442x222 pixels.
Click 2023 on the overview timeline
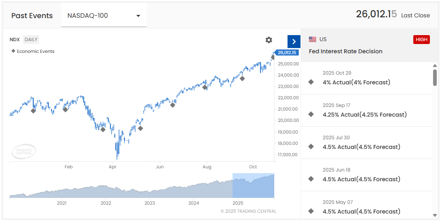pyautogui.click(x=150, y=203)
